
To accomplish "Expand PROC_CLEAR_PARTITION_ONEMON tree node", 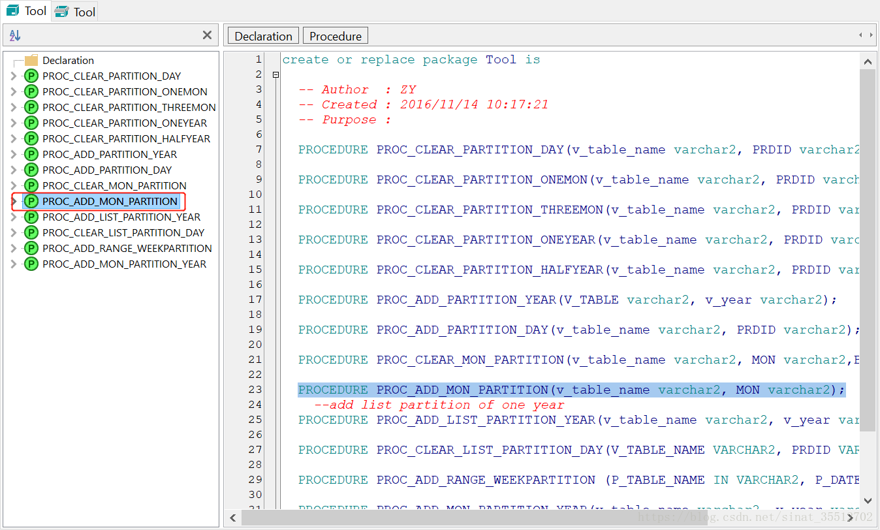I will point(14,91).
